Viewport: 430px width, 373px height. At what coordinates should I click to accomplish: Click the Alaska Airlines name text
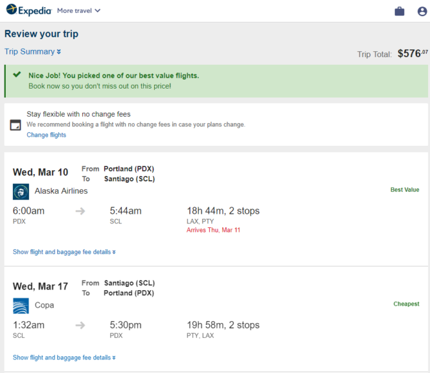tap(61, 191)
